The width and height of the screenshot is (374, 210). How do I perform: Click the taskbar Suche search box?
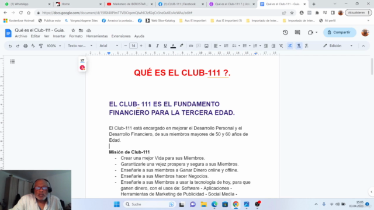(x=149, y=204)
